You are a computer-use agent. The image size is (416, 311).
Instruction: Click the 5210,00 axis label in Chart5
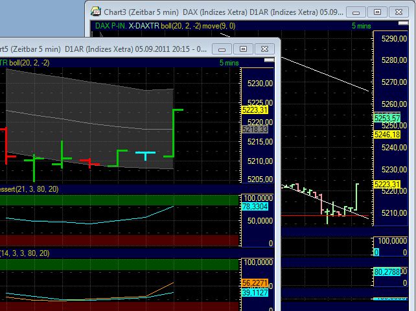(260, 161)
